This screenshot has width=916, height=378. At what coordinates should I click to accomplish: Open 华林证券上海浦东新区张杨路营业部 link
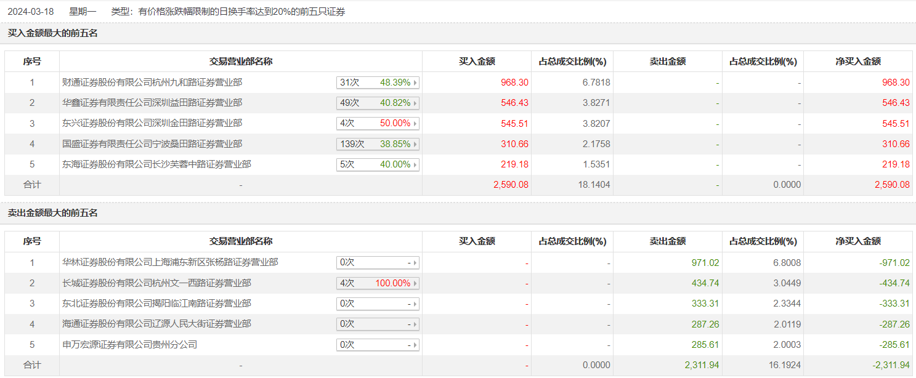(170, 262)
